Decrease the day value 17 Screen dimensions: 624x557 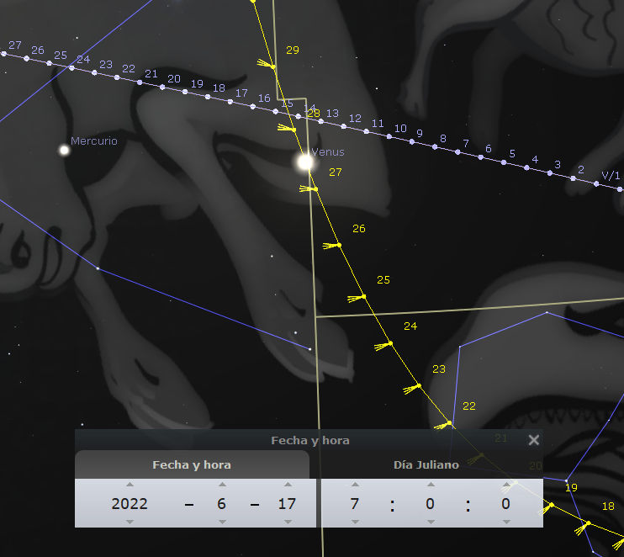[x=288, y=522]
